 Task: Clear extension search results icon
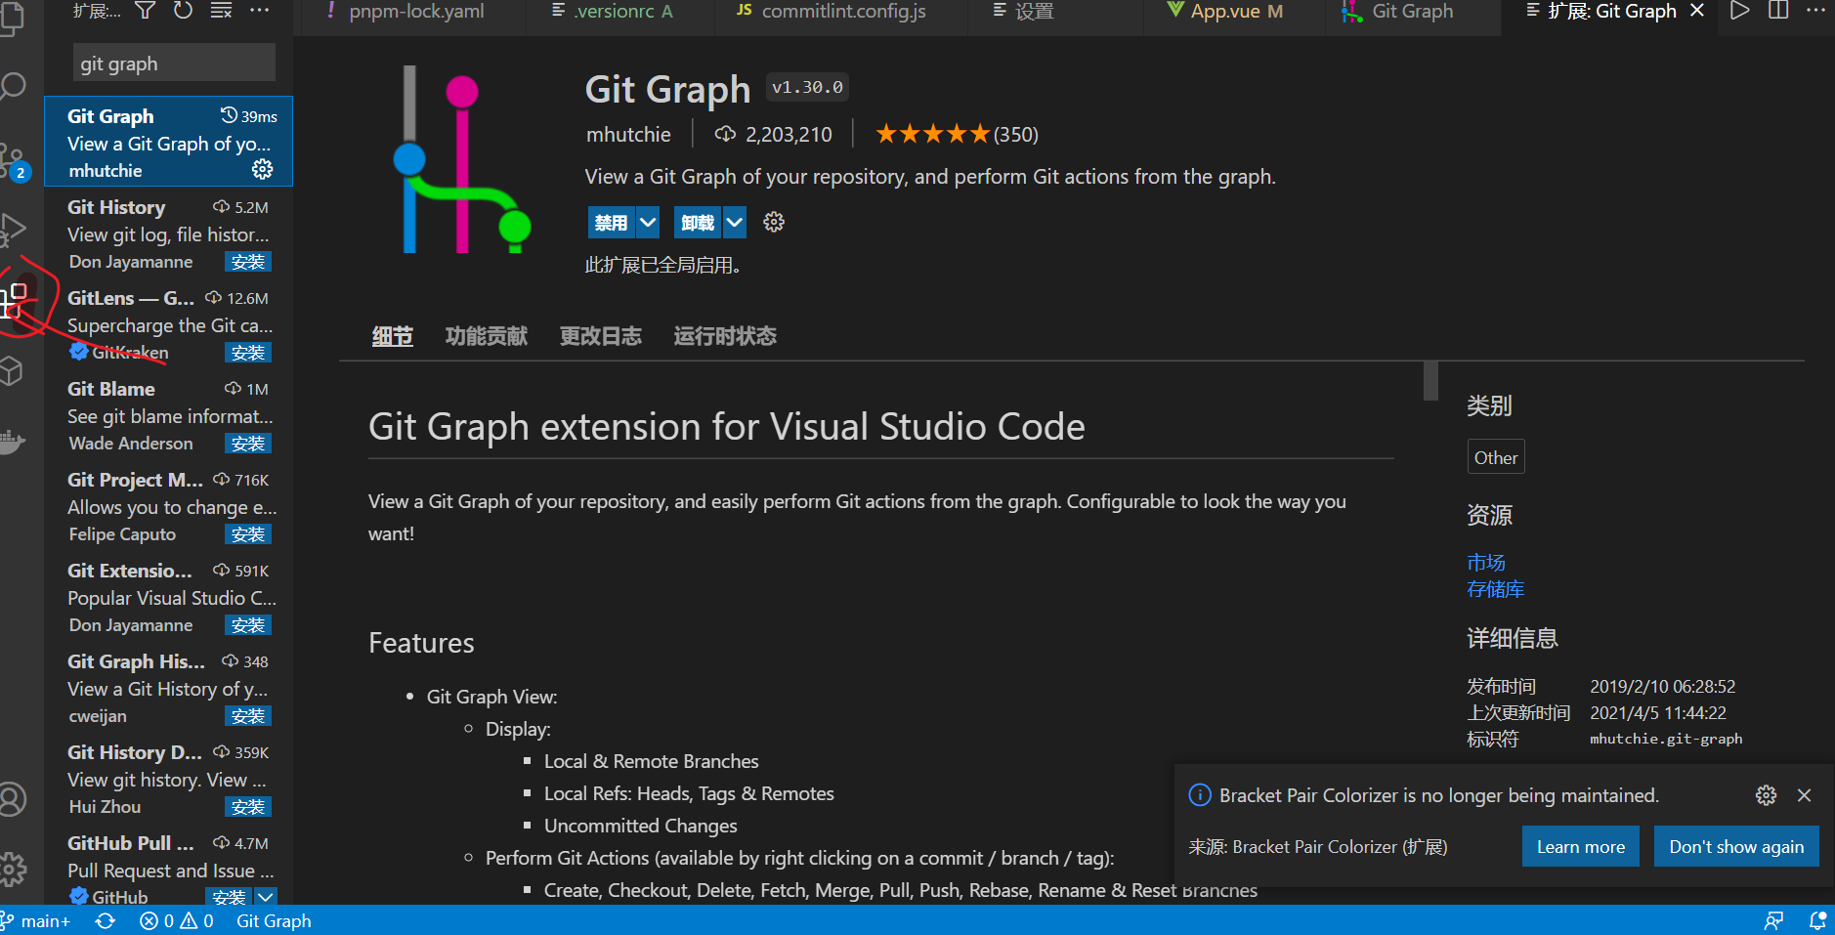pyautogui.click(x=222, y=11)
